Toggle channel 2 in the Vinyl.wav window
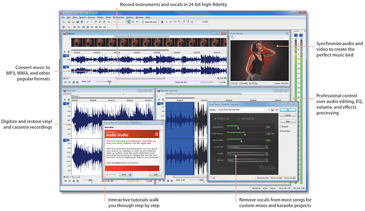This screenshot has height=211, width=365. (x=65, y=140)
